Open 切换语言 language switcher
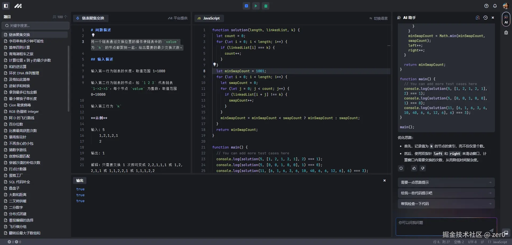Viewport: 512px width, 245px height. tap(378, 18)
